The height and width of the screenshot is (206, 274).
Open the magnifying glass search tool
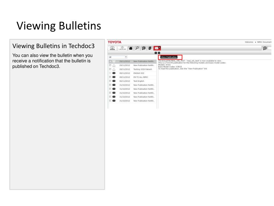point(137,48)
